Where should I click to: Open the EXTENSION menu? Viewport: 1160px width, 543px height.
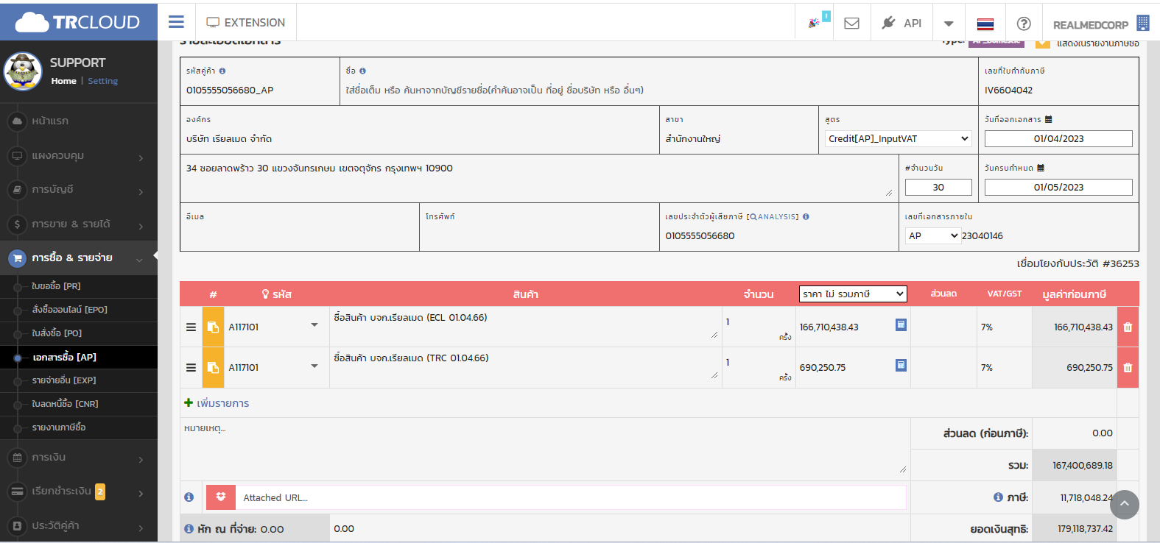point(245,23)
